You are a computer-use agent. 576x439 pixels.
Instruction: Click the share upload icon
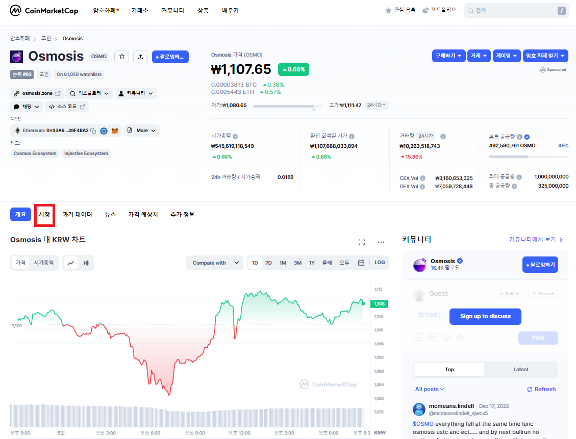140,57
